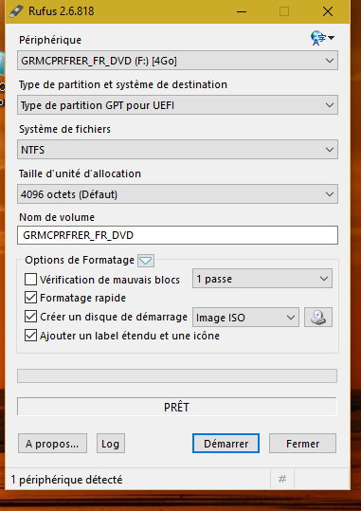Open the Système de fichiers NTFS dropdown
361x511 pixels.
(177, 150)
